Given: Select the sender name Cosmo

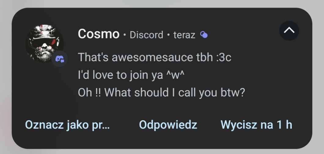Looking at the screenshot, I should pyautogui.click(x=98, y=34).
